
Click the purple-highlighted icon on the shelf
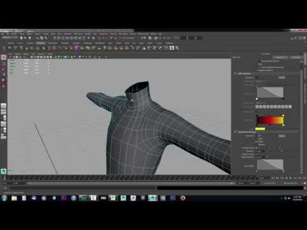click(76, 48)
